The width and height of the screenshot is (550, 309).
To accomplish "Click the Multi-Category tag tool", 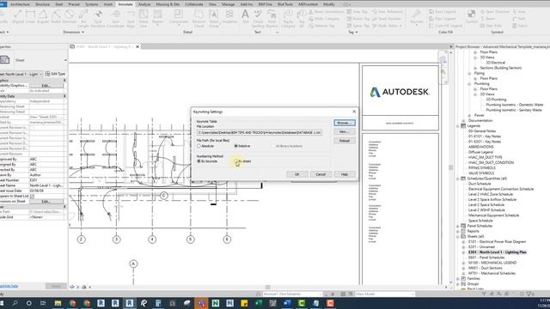I will click(x=324, y=19).
